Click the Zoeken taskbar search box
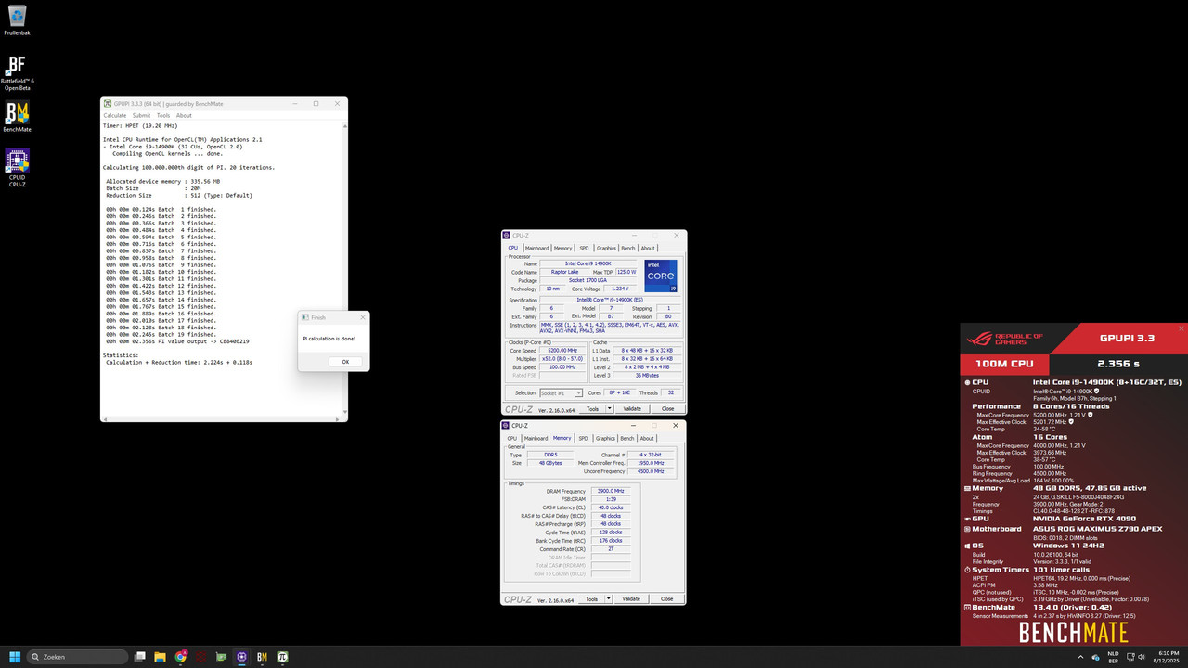Screen dimensions: 1188x668 pyautogui.click(x=78, y=657)
